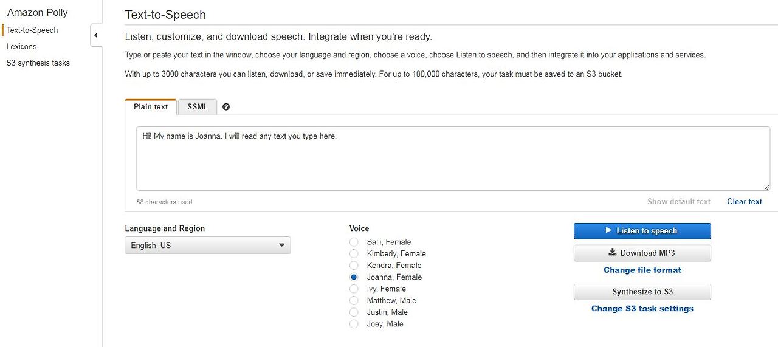This screenshot has width=778, height=347.
Task: Select the Joey, Male voice
Action: click(x=354, y=324)
